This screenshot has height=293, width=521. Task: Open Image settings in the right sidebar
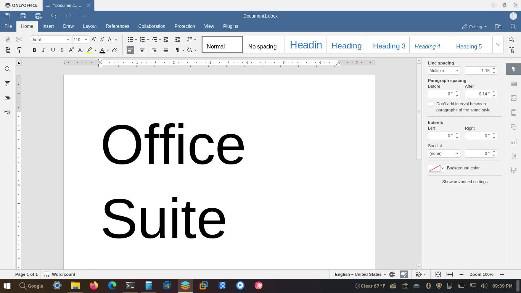pos(514,98)
